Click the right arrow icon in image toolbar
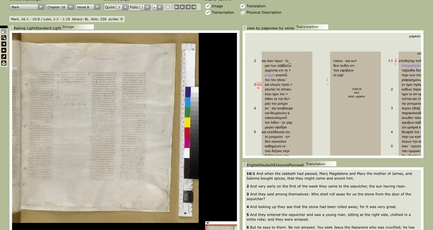The image size is (433, 230). (4, 44)
